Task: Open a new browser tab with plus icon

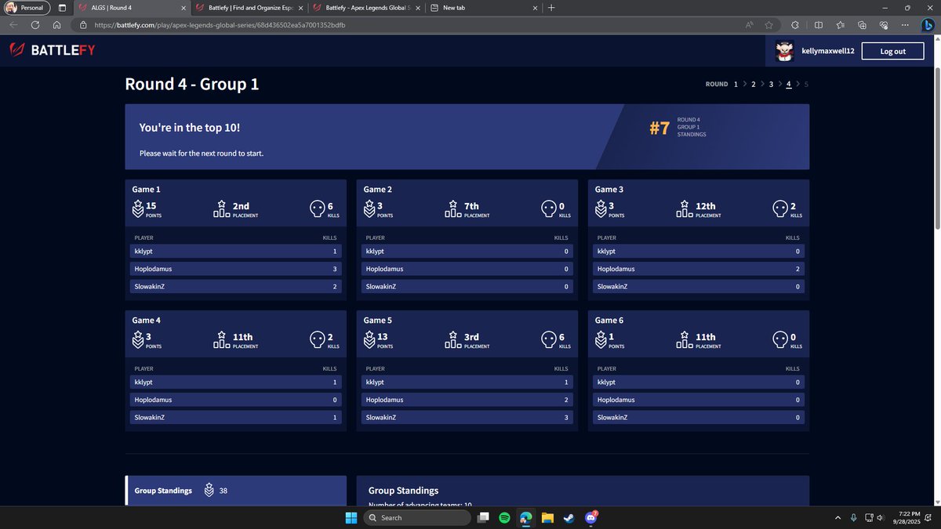Action: click(x=551, y=8)
